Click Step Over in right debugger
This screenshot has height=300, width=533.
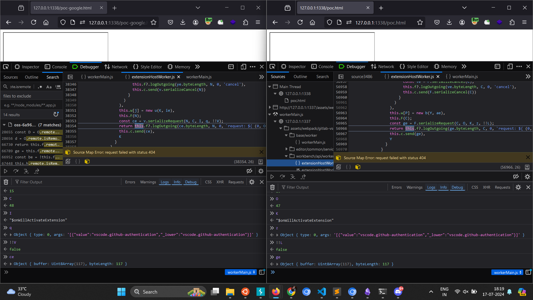(x=282, y=177)
